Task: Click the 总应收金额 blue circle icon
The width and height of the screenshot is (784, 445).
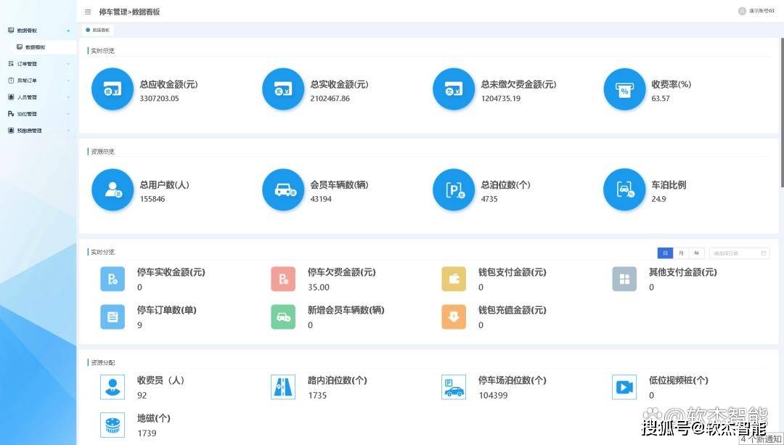Action: [112, 90]
